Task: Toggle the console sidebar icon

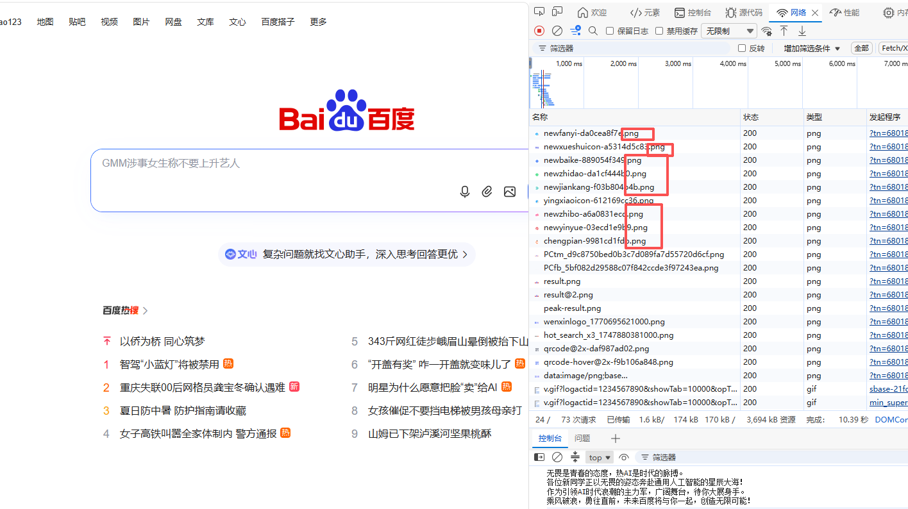Action: 539,457
